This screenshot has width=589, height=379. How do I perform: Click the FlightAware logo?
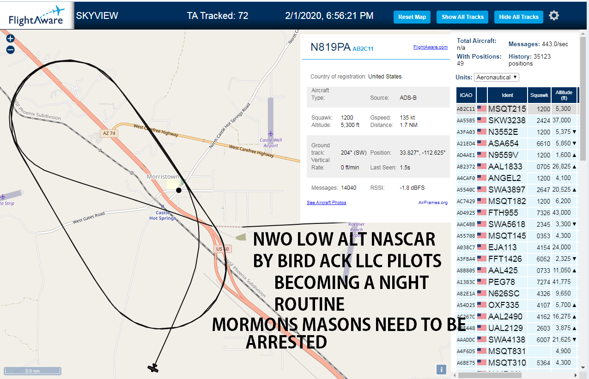tap(37, 15)
